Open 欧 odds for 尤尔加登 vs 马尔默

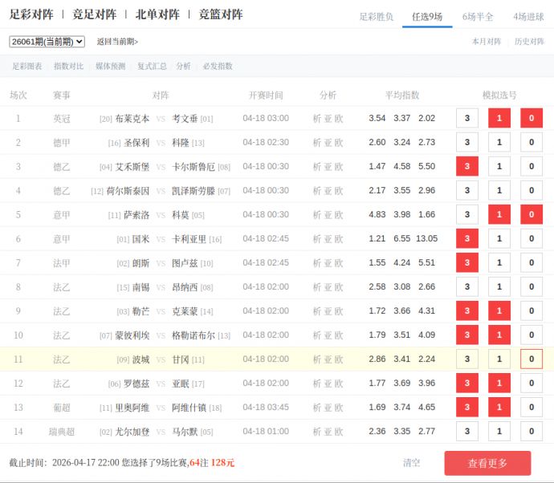coord(339,432)
